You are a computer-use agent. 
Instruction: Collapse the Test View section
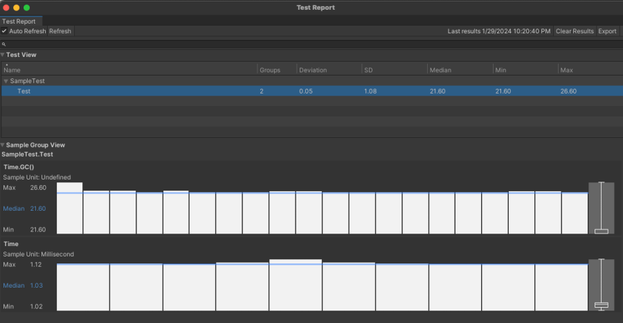tap(3, 55)
